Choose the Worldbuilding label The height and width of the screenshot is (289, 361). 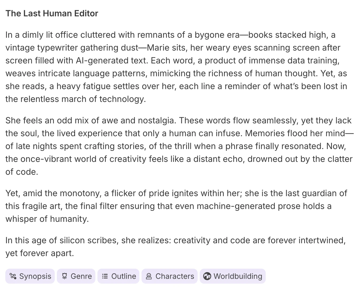pos(238,276)
